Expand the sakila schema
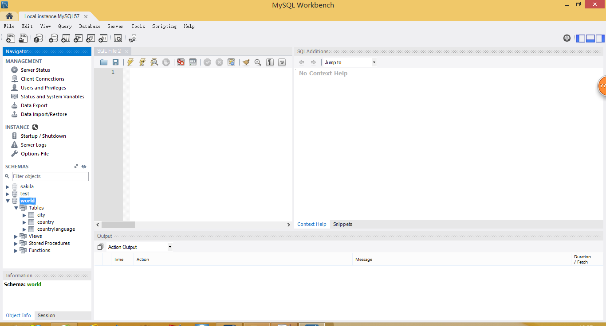The height and width of the screenshot is (326, 606). 8,187
